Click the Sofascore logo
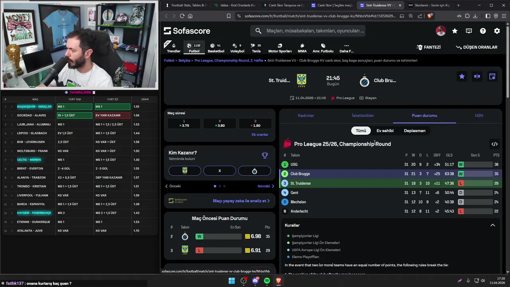This screenshot has height=287, width=510. (x=187, y=31)
